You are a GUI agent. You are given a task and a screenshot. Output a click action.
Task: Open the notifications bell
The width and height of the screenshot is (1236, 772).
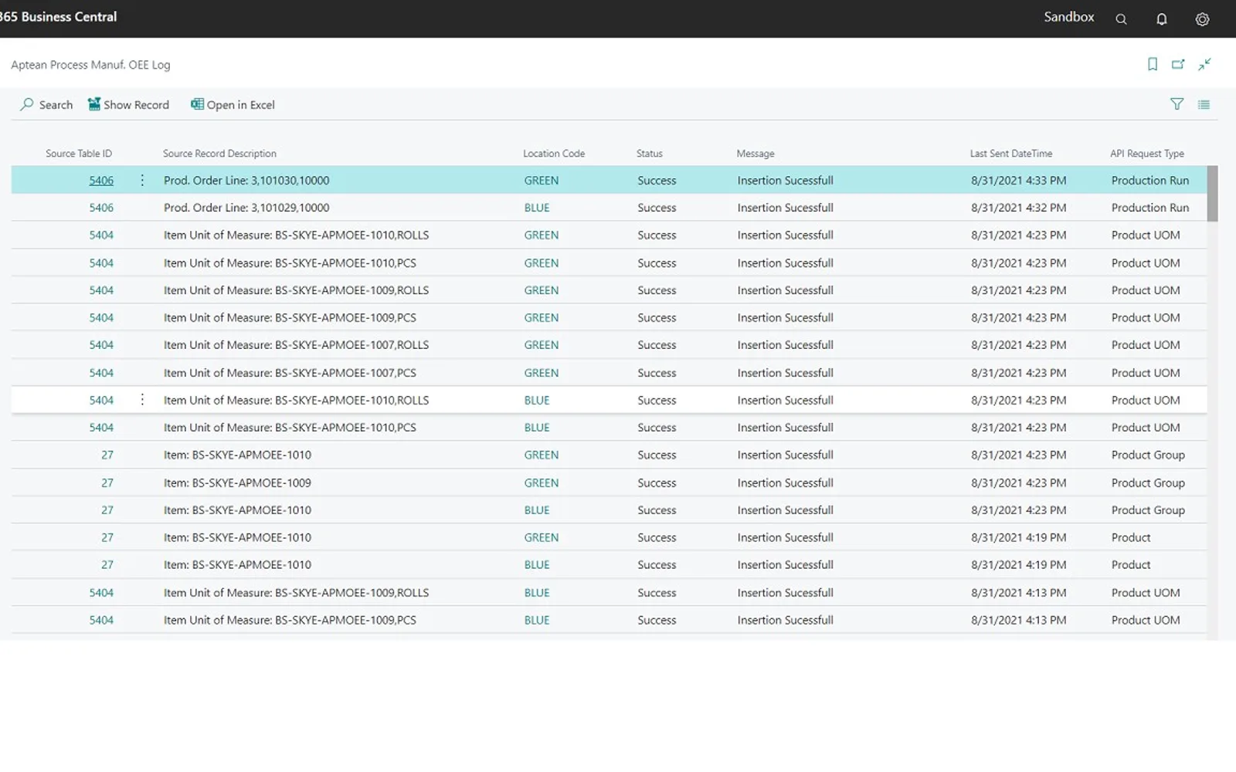coord(1161,19)
